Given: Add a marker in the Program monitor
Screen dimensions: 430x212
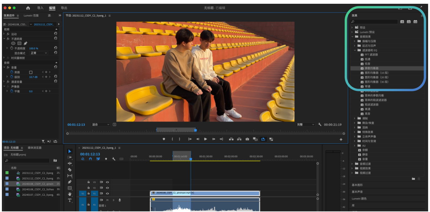Looking at the screenshot, I should [164, 139].
